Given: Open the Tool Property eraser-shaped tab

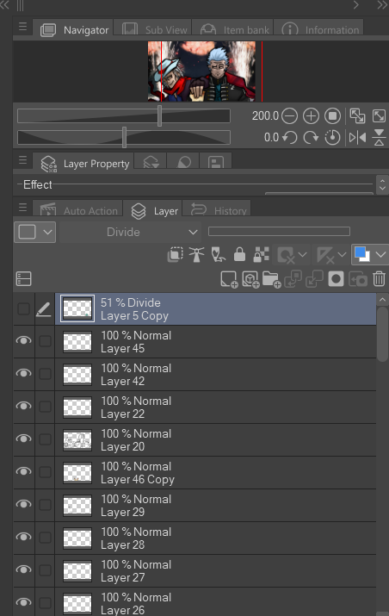Looking at the screenshot, I should pos(184,162).
